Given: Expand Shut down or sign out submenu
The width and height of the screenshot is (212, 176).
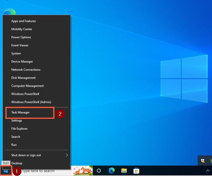Looking at the screenshot, I should point(36,155).
